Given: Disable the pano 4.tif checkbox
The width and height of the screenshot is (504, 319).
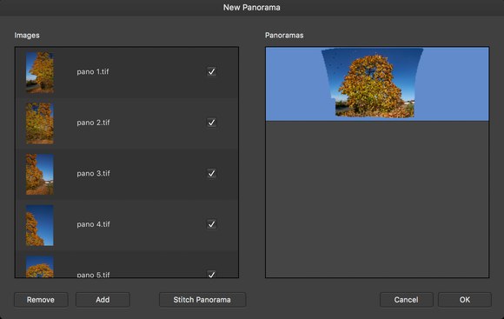Looking at the screenshot, I should tap(211, 224).
